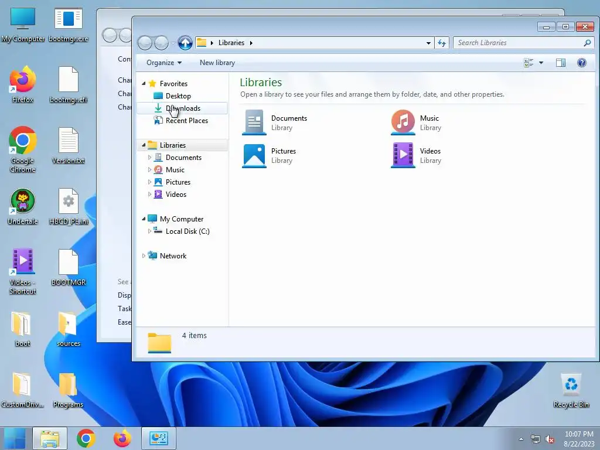The width and height of the screenshot is (600, 450).
Task: Toggle the preview pane button
Action: (x=561, y=63)
